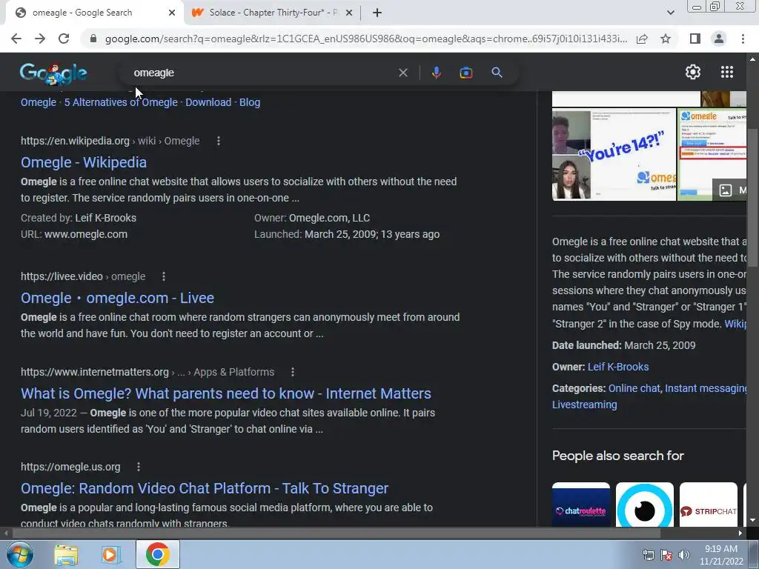Click 'www.omegle.com' URL text in Wikipedia snippet
Screen dimensions: 759x569
[86, 234]
